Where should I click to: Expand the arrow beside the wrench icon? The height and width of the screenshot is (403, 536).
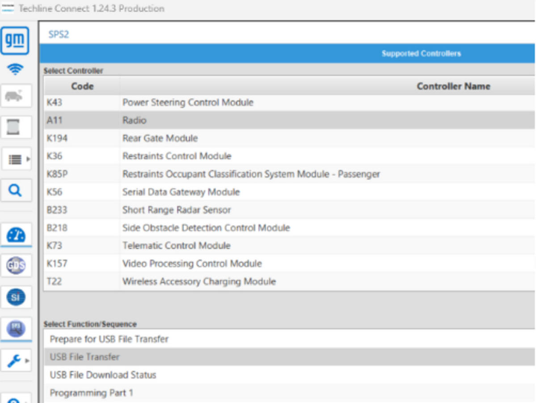pyautogui.click(x=27, y=361)
